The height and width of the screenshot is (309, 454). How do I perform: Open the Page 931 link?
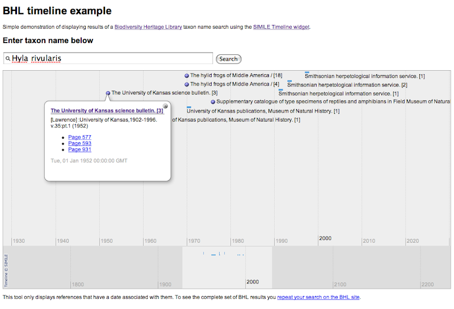79,149
